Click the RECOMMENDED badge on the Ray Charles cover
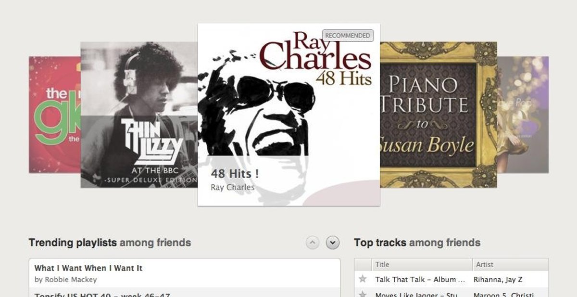 [x=348, y=36]
